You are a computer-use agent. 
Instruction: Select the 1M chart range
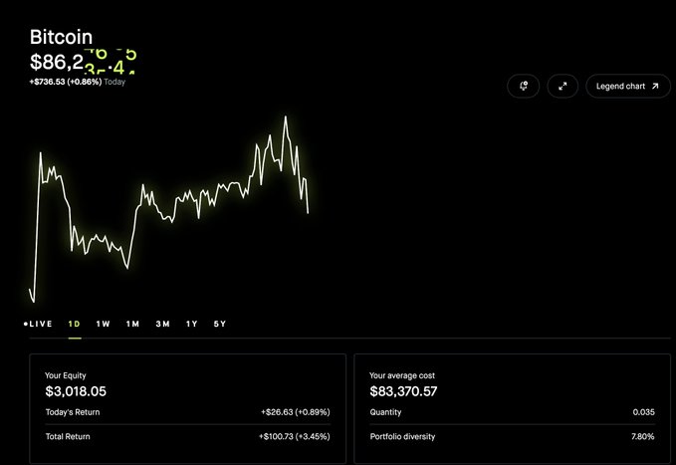132,324
